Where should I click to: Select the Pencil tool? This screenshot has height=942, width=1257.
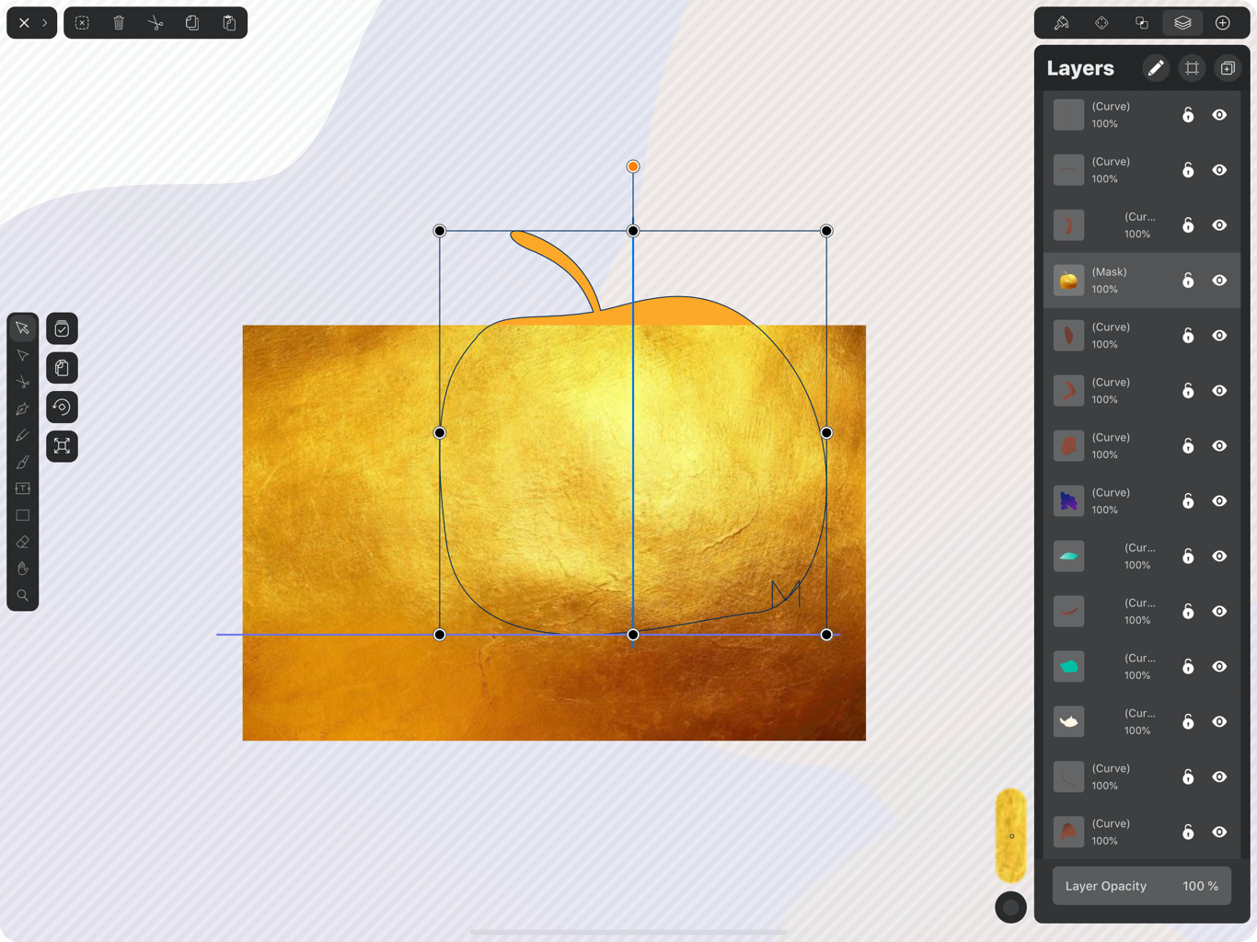pyautogui.click(x=23, y=435)
